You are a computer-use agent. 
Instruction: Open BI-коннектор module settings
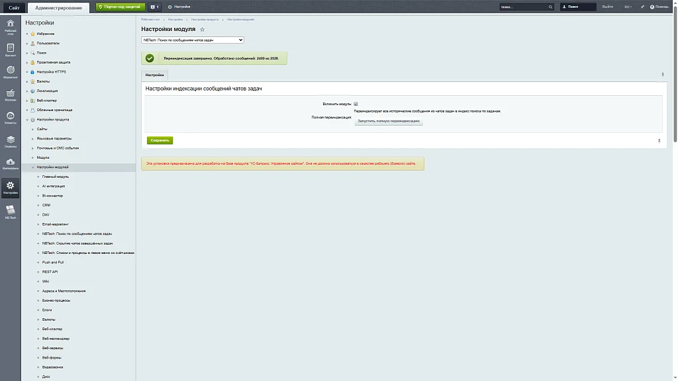[52, 196]
